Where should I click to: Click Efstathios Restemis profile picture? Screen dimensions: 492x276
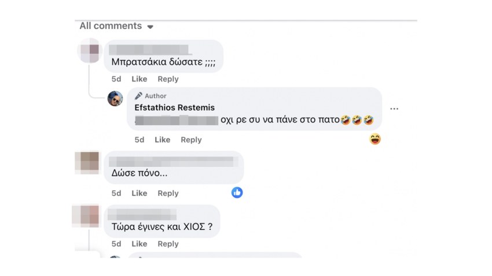pos(115,98)
